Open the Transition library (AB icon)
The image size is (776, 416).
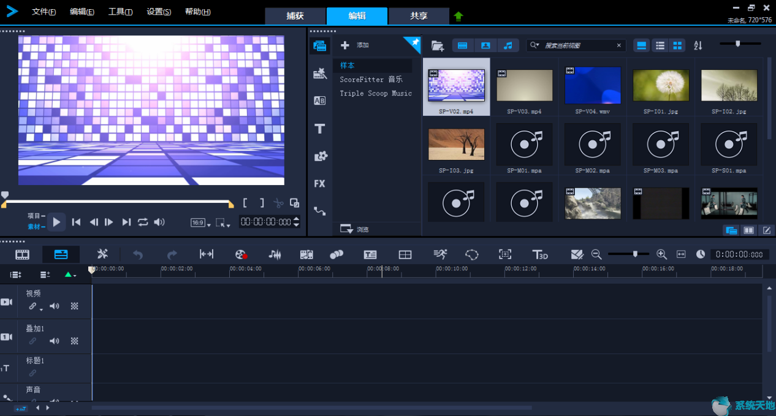(319, 101)
